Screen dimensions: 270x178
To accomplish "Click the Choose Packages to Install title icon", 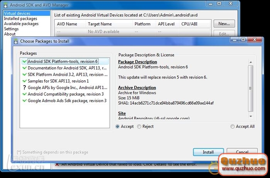I will tap(16, 41).
